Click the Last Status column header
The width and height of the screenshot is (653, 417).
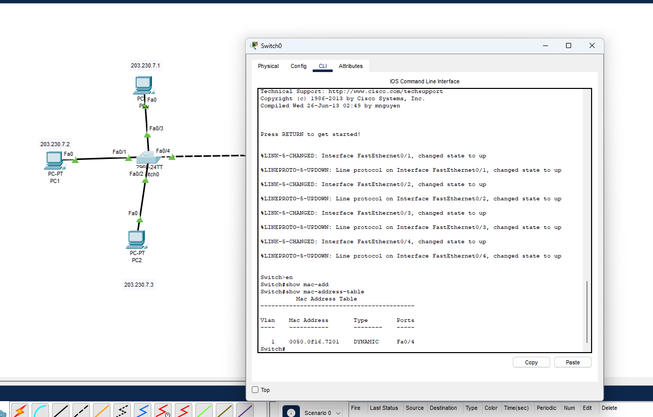coord(384,408)
